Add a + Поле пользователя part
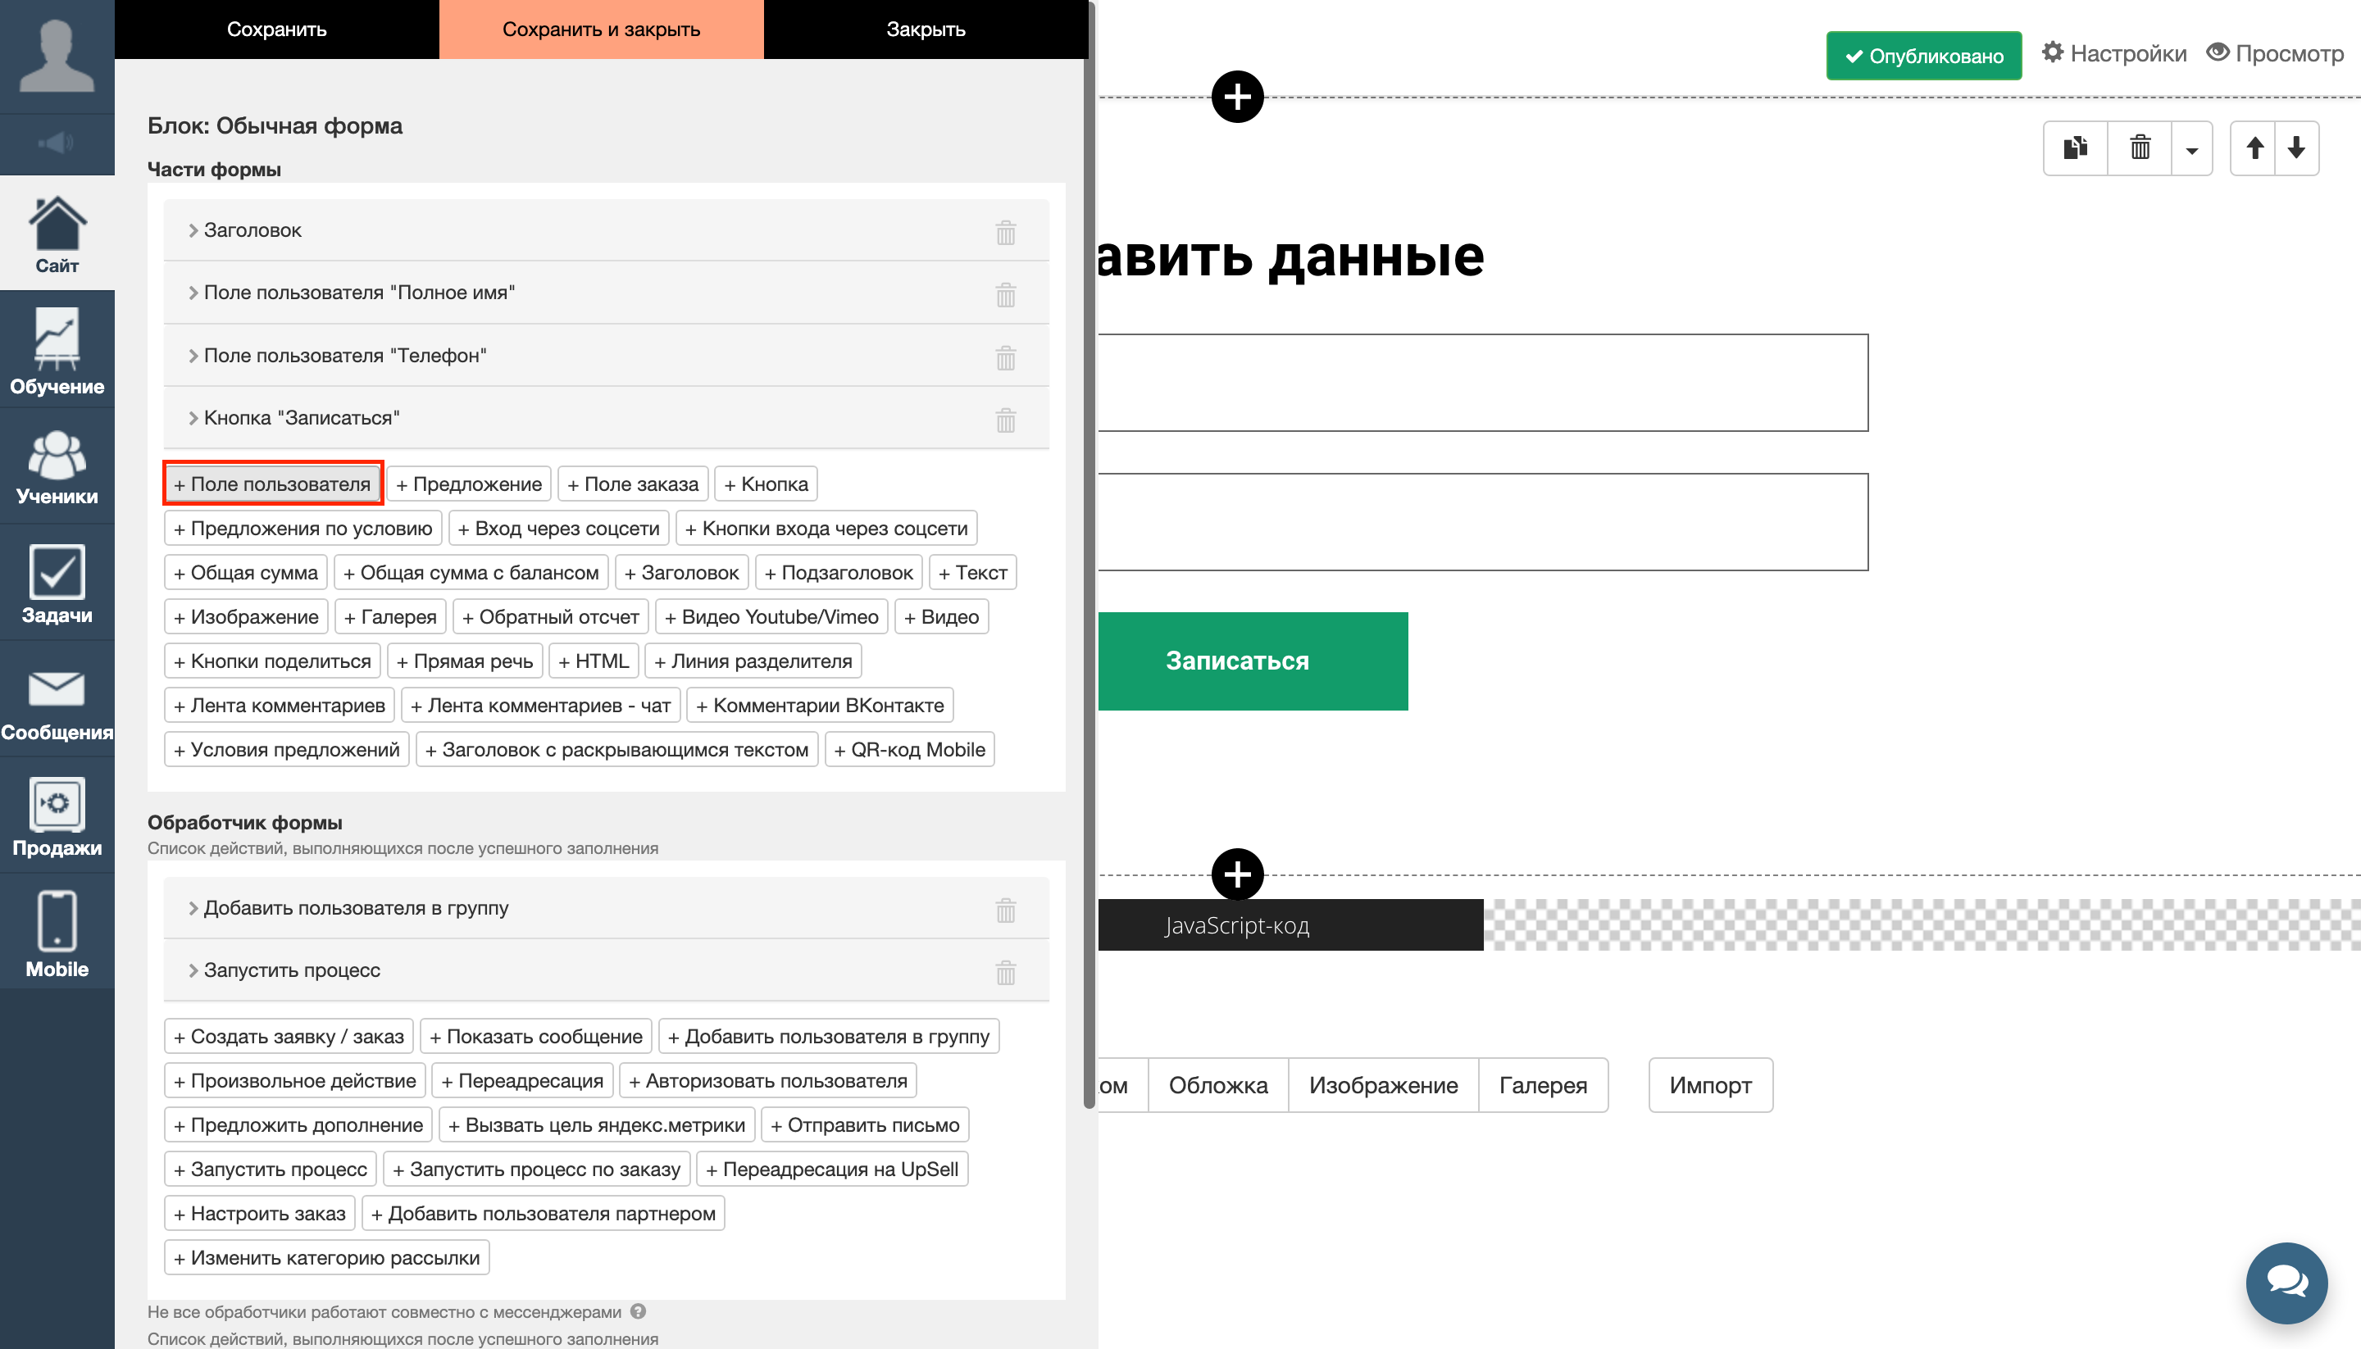The image size is (2361, 1349). click(x=272, y=484)
